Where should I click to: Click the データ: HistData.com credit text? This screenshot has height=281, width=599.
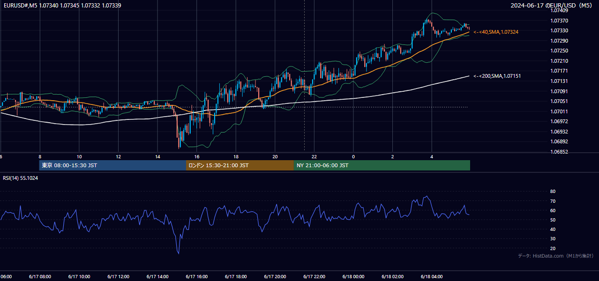click(x=556, y=256)
